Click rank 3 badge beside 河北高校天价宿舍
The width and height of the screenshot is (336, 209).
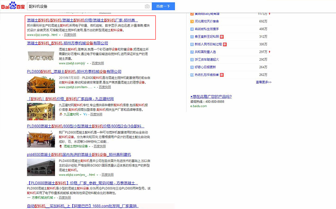pos(192,21)
